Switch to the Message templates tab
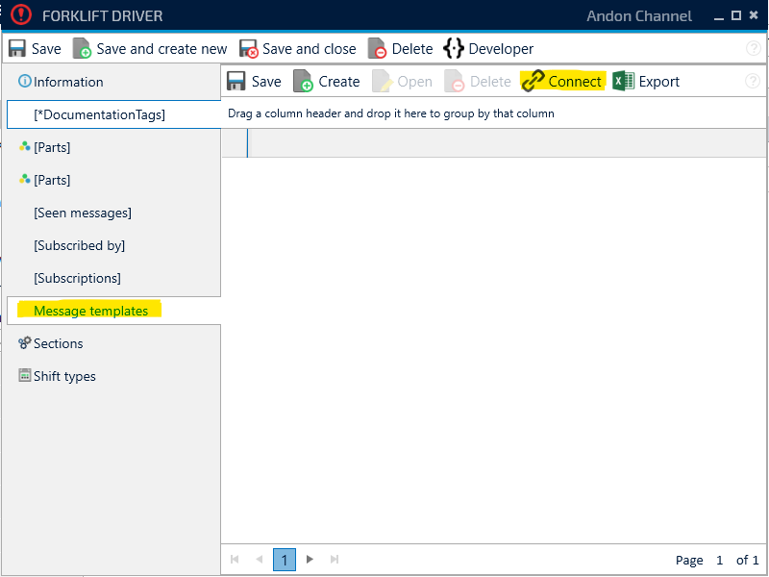 (x=91, y=311)
